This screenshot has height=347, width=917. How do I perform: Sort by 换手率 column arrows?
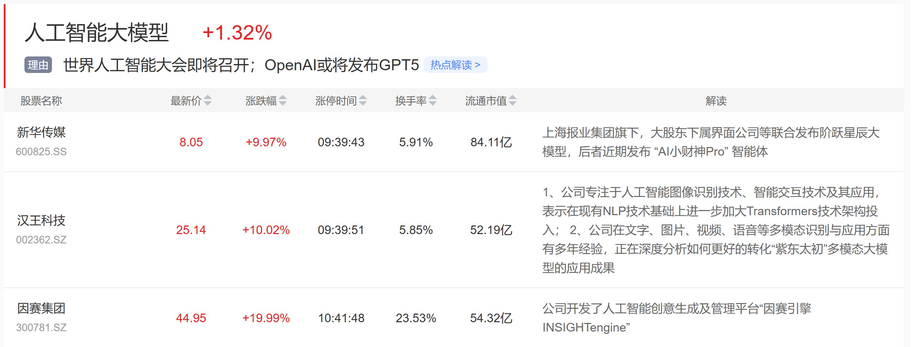(433, 101)
